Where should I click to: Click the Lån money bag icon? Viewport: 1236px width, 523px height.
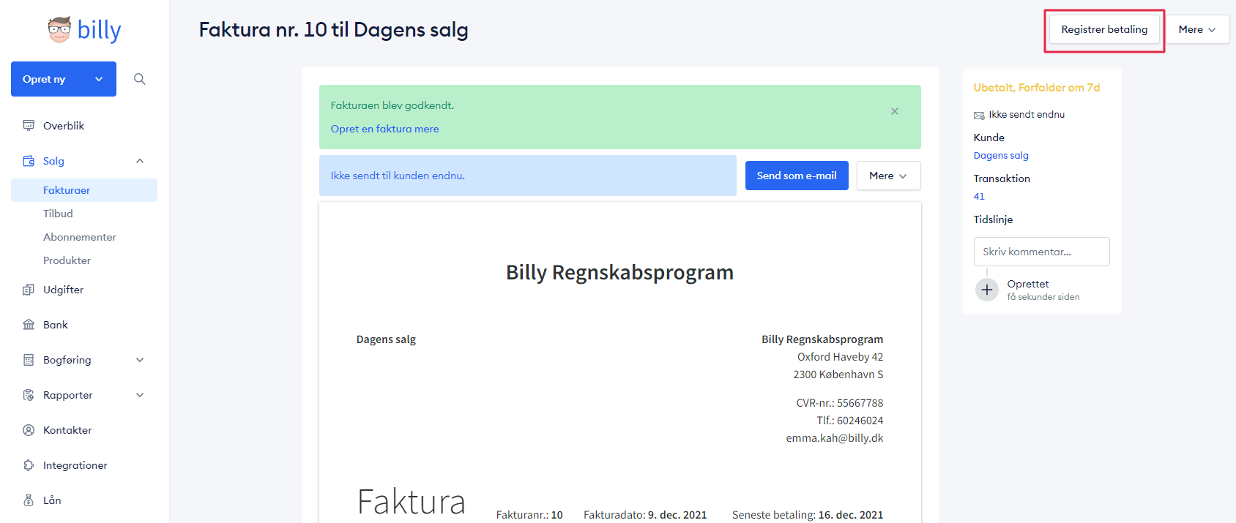point(29,500)
